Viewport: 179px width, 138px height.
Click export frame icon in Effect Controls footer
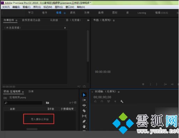pos(84,86)
